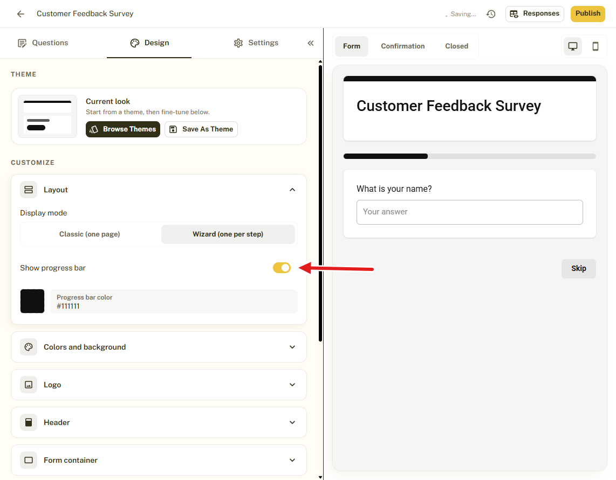Show the Closed preview tab
The width and height of the screenshot is (616, 480).
[x=456, y=46]
